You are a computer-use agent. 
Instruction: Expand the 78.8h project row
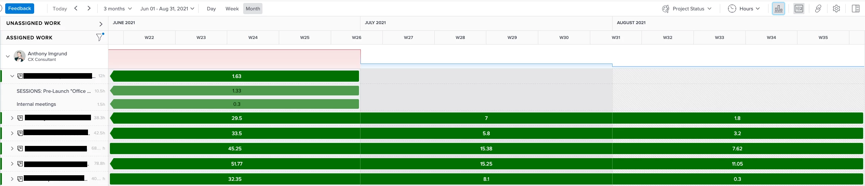[x=12, y=164]
